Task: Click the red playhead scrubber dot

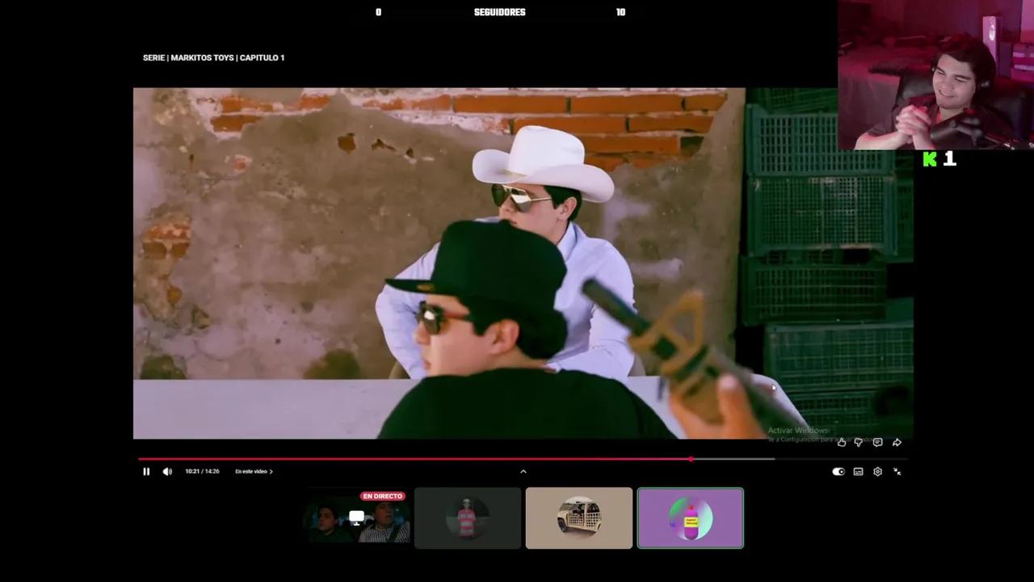Action: (691, 459)
